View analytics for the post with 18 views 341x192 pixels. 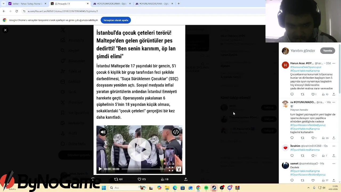point(164,179)
